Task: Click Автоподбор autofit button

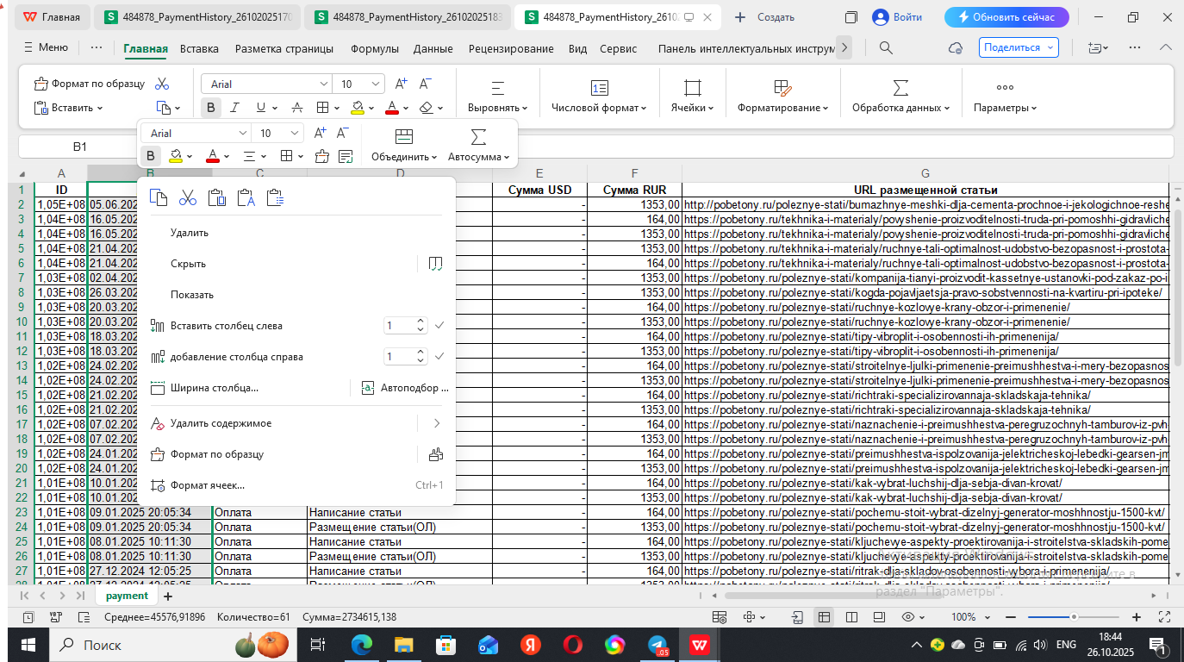Action: (404, 388)
